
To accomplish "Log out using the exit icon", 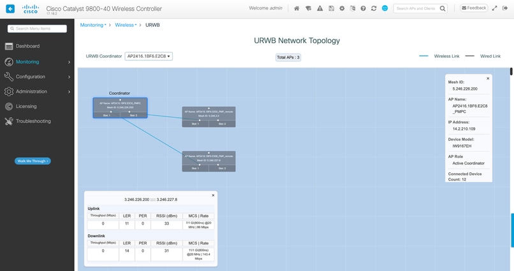I will [x=505, y=8].
